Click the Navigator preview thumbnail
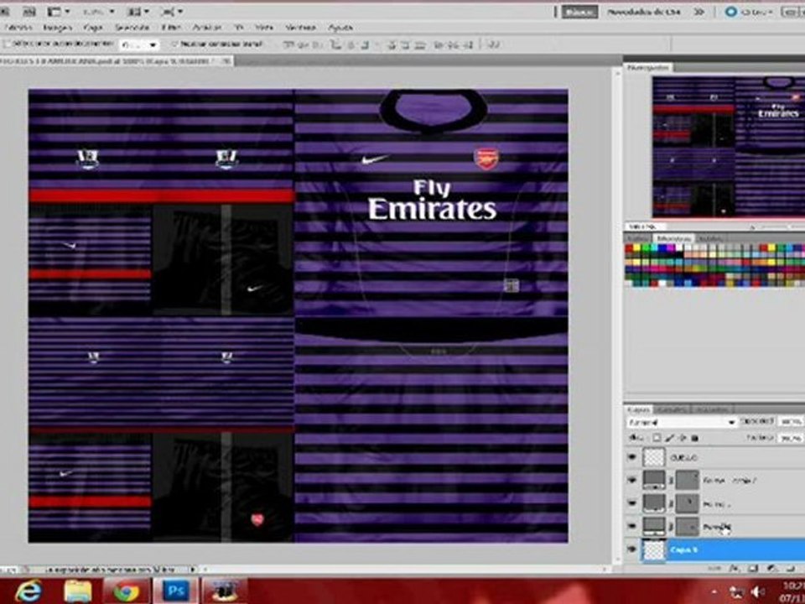The height and width of the screenshot is (604, 805). [729, 147]
